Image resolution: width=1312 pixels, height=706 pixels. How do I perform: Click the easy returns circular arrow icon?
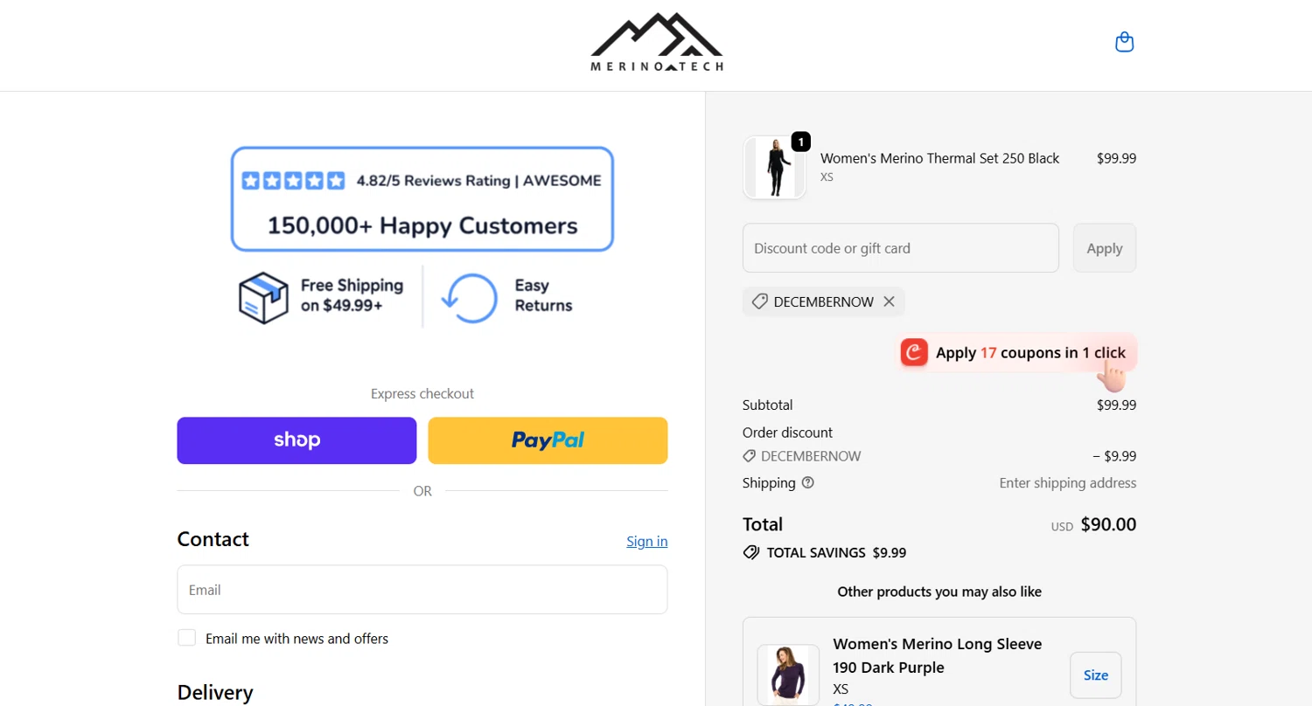[x=468, y=298]
